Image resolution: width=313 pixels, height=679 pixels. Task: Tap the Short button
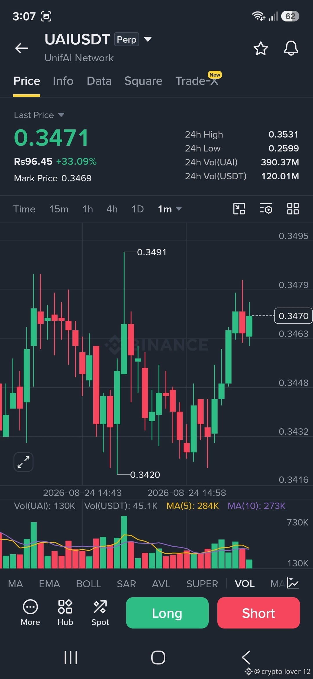point(259,613)
